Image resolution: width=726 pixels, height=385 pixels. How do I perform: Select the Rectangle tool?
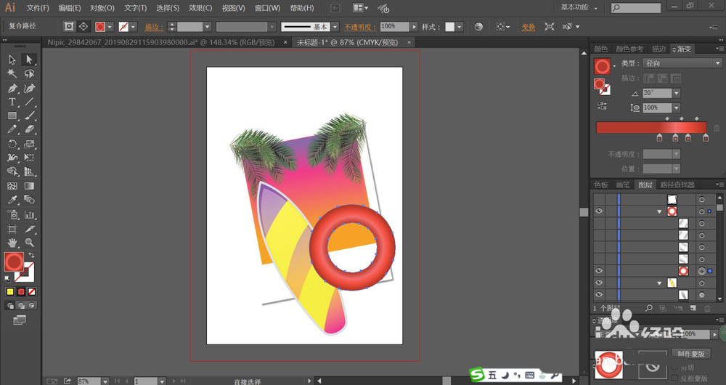pyautogui.click(x=12, y=115)
